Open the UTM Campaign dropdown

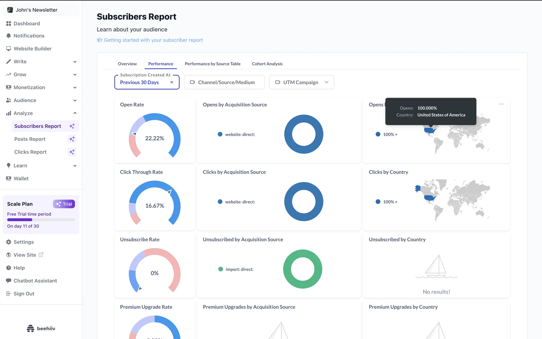(x=301, y=82)
